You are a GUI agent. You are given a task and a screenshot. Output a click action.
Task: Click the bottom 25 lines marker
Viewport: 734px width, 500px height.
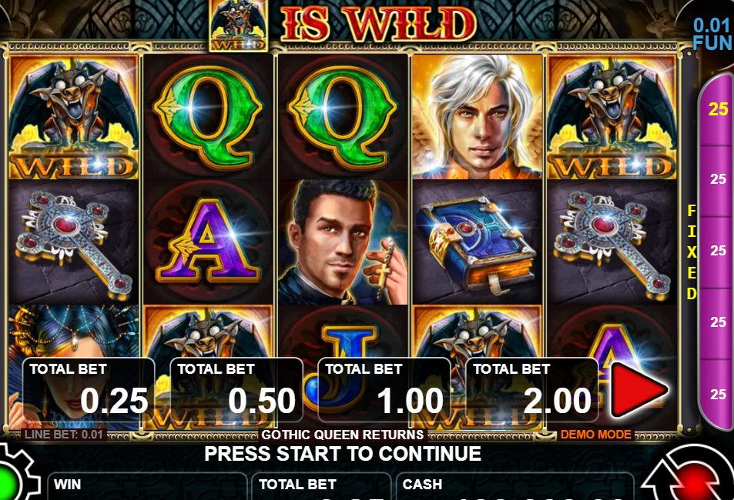point(718,394)
